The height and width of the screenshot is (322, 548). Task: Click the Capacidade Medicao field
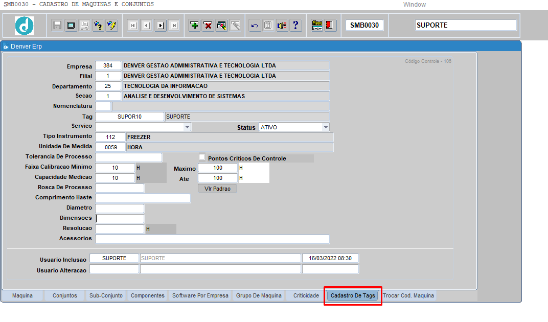(115, 177)
